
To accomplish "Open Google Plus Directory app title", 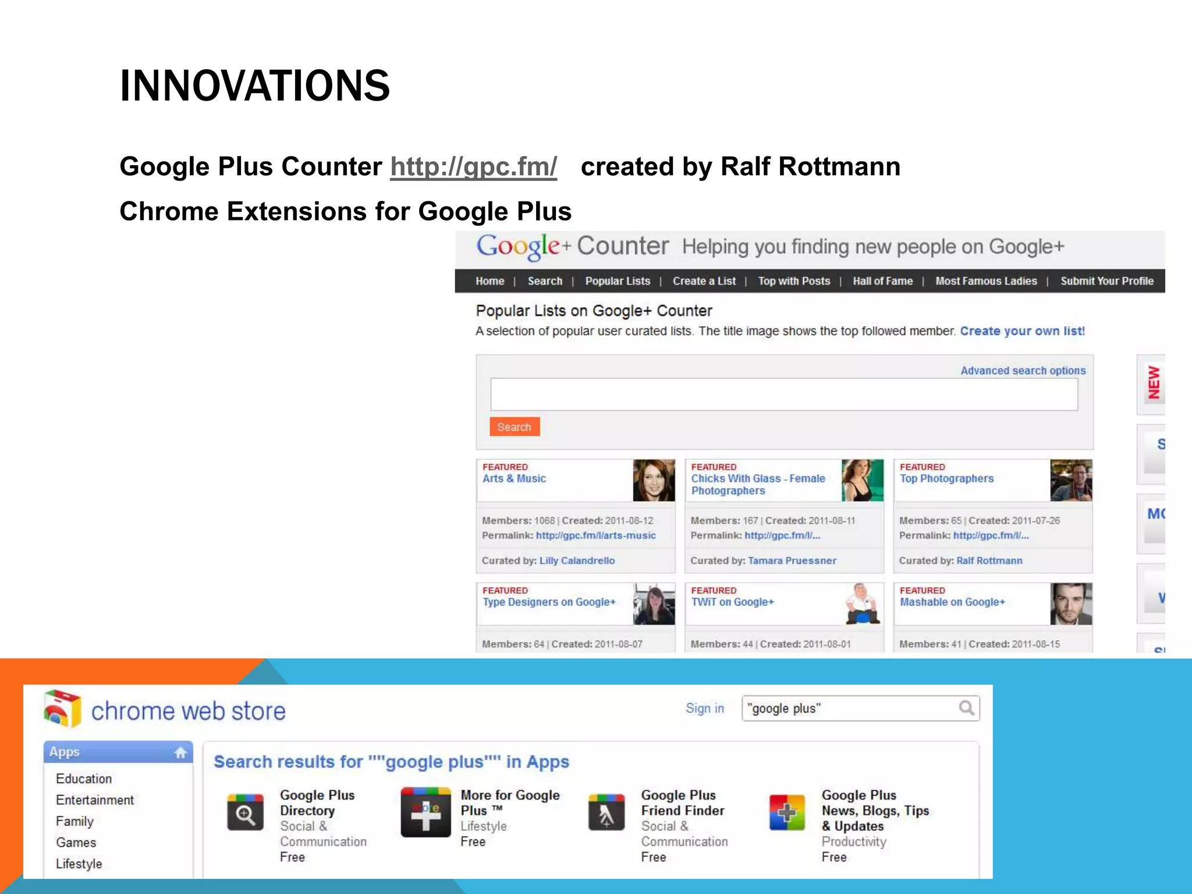I will coord(317,803).
